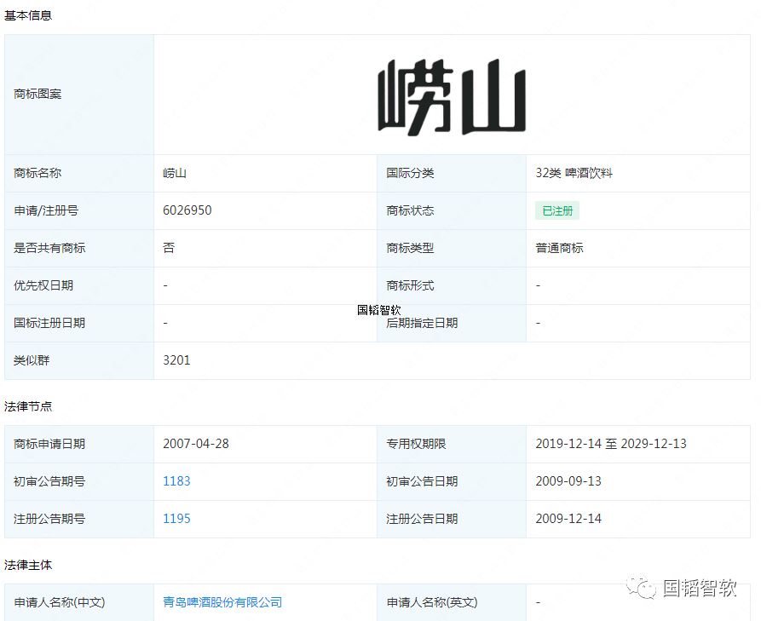Select the class value 32类 啤酒饮料

click(574, 173)
